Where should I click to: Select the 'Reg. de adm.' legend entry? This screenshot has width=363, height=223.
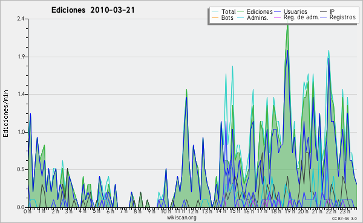click(301, 17)
